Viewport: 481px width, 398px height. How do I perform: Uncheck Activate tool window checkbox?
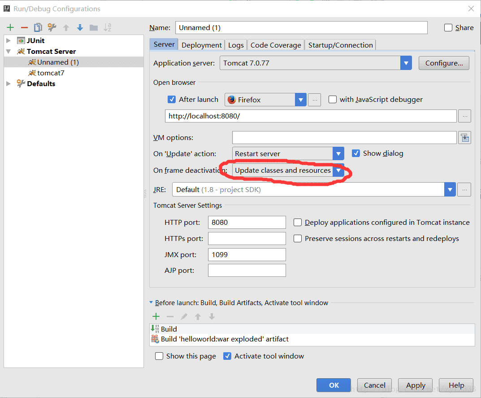[x=227, y=356]
